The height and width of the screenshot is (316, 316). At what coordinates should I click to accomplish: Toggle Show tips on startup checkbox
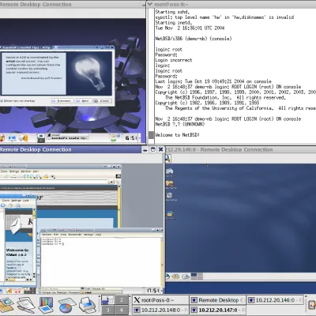2,101
